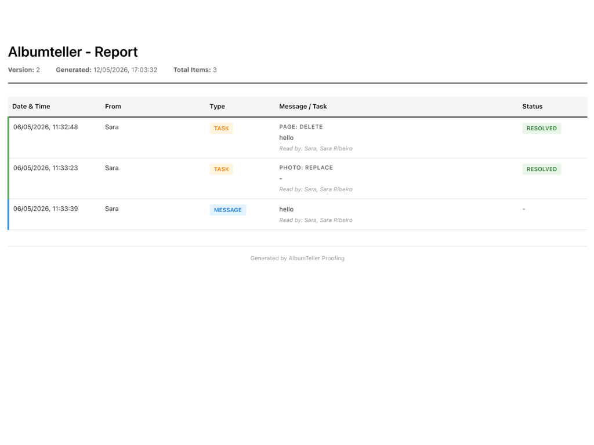Click the Generated: 12/05/2026, 17:03:32 text
This screenshot has height=445, width=594.
tap(107, 70)
